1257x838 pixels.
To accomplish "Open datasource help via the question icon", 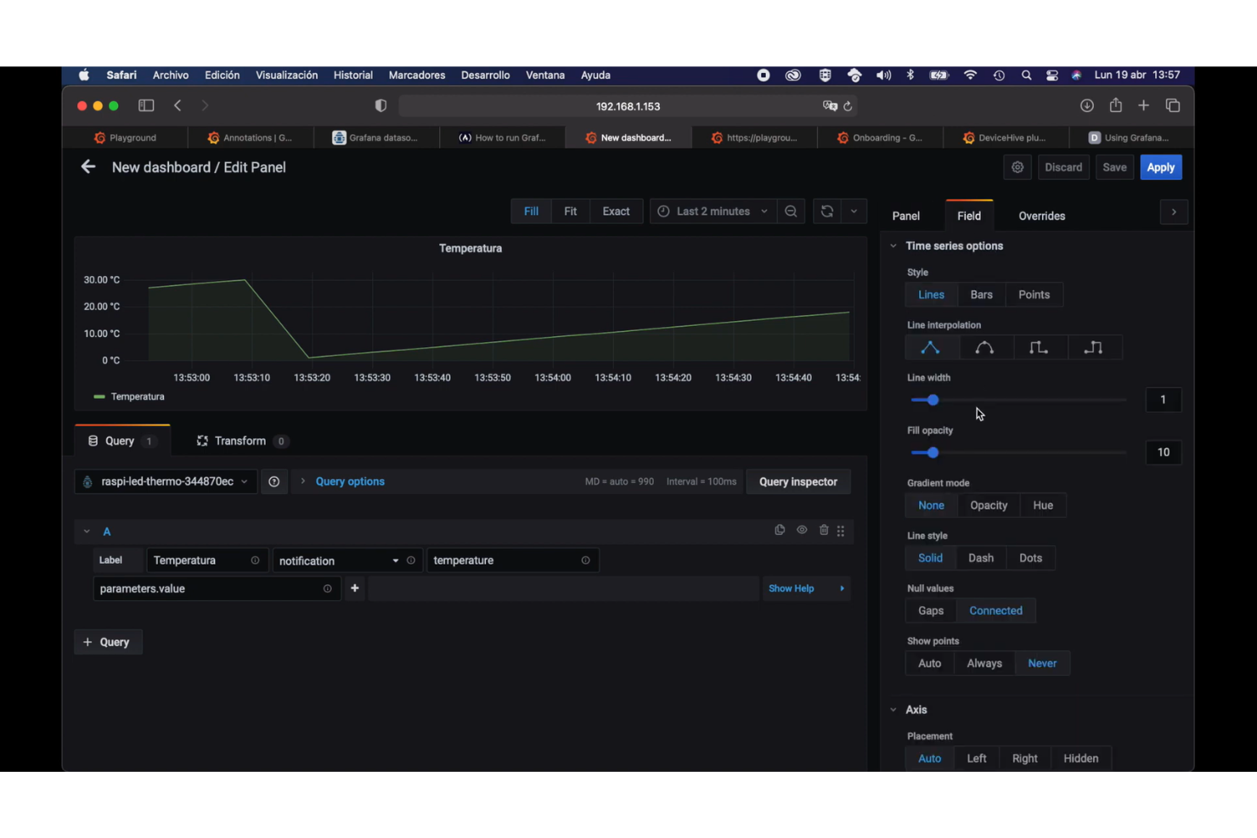I will [x=273, y=481].
